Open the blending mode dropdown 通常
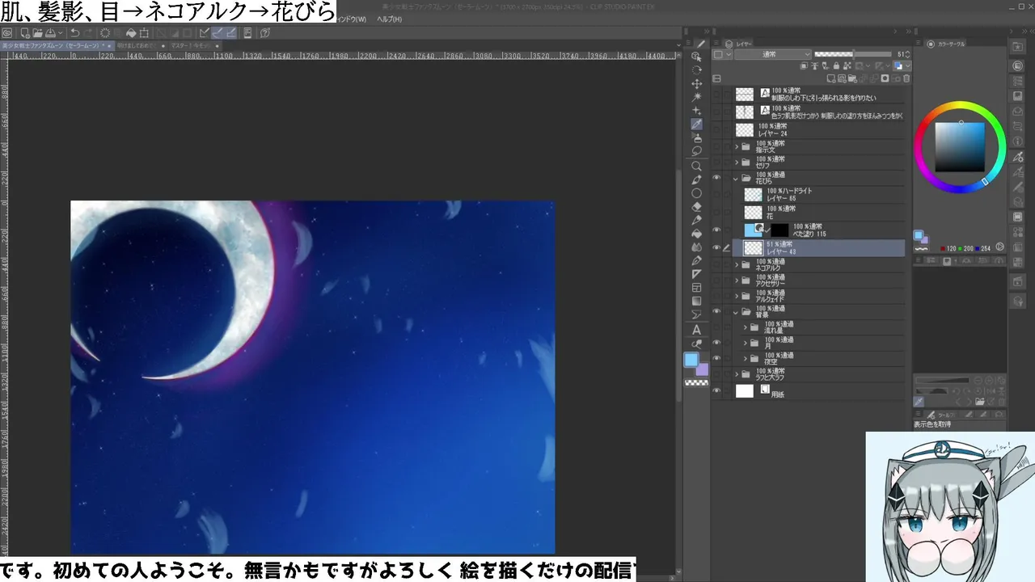 click(x=773, y=54)
